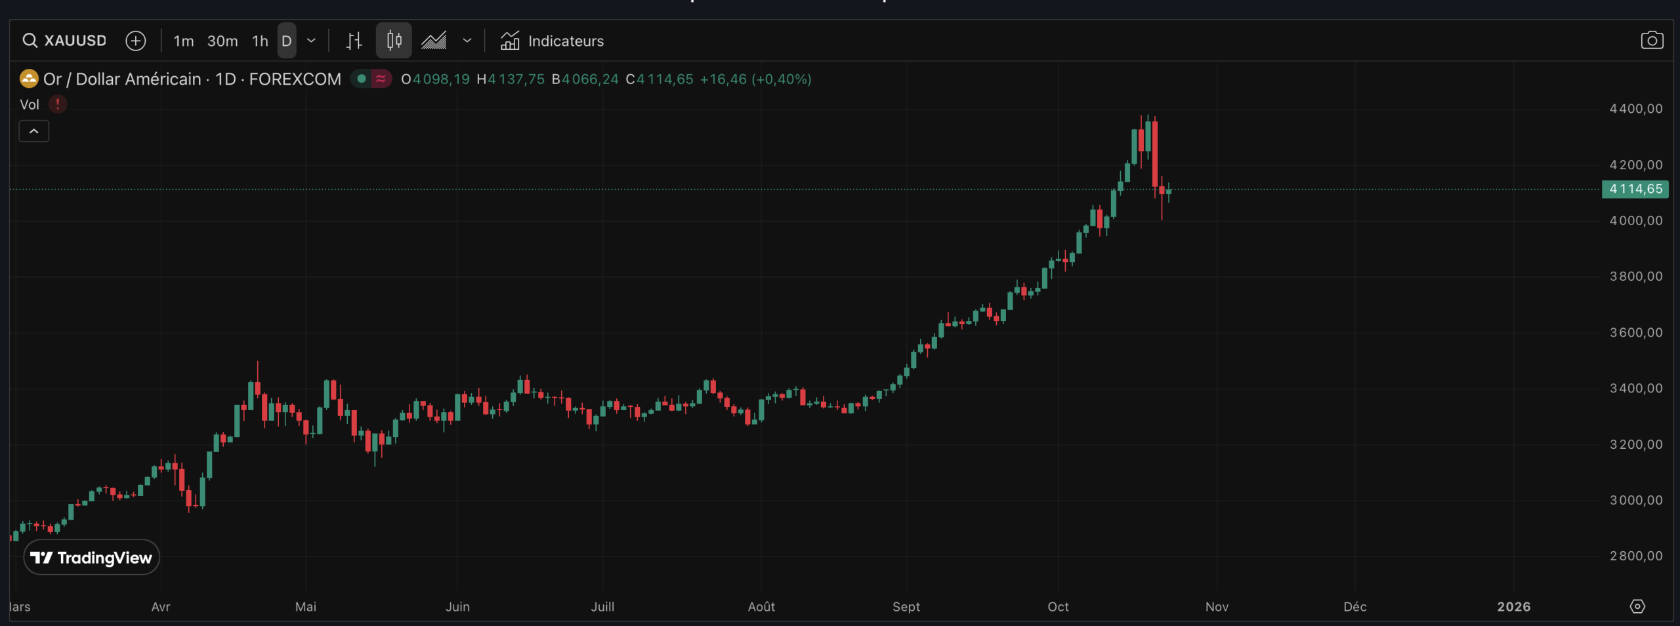Select the area chart type icon
This screenshot has width=1680, height=626.
[x=433, y=41]
